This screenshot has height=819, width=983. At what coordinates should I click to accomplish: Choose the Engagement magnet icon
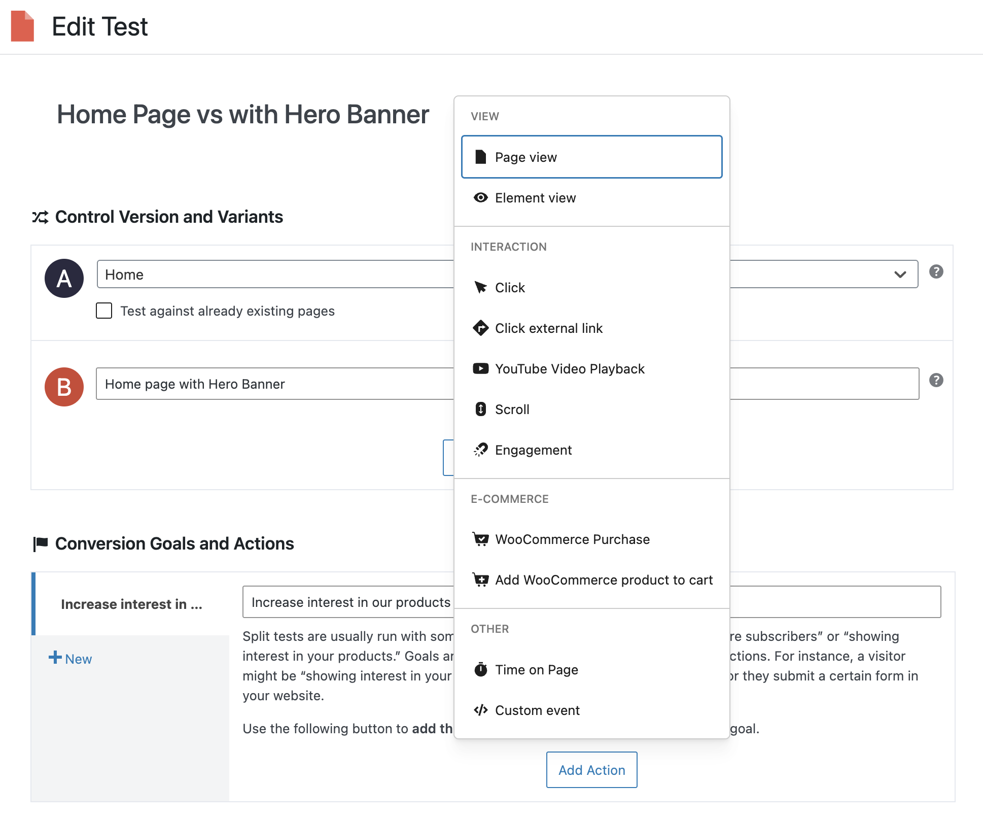[x=480, y=450]
